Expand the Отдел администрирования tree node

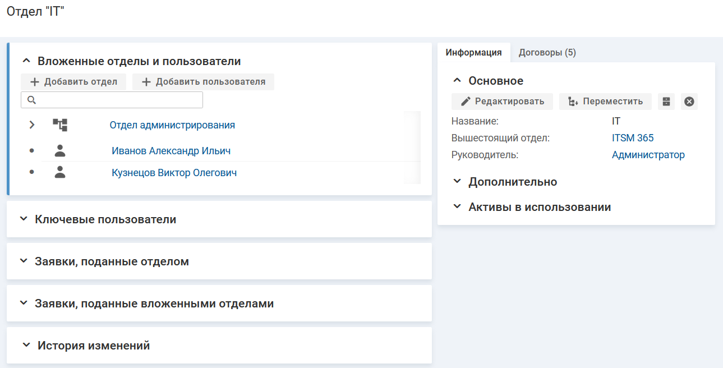click(32, 125)
